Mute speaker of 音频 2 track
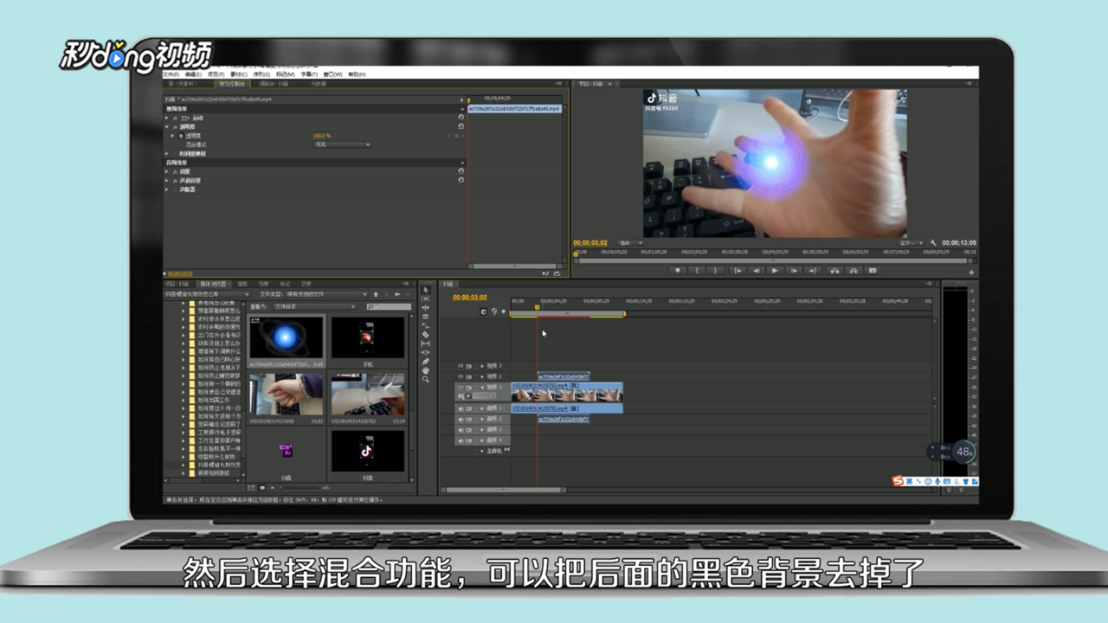 coord(461,420)
